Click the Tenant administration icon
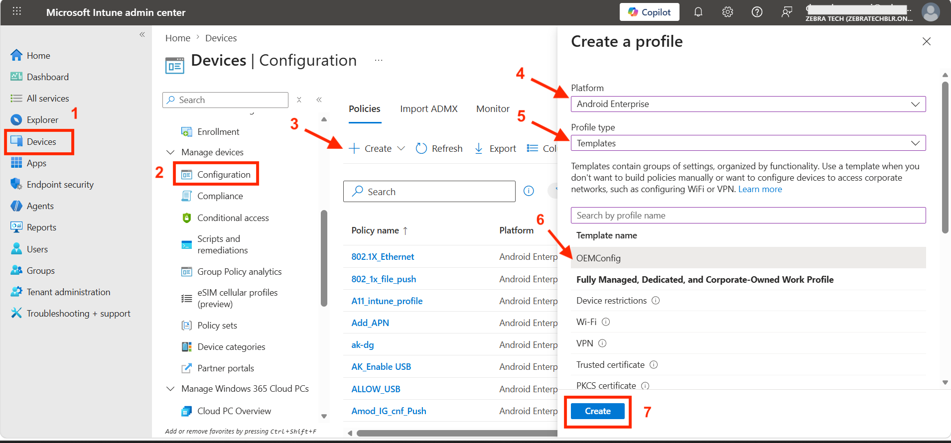Viewport: 951px width, 443px height. [x=16, y=292]
